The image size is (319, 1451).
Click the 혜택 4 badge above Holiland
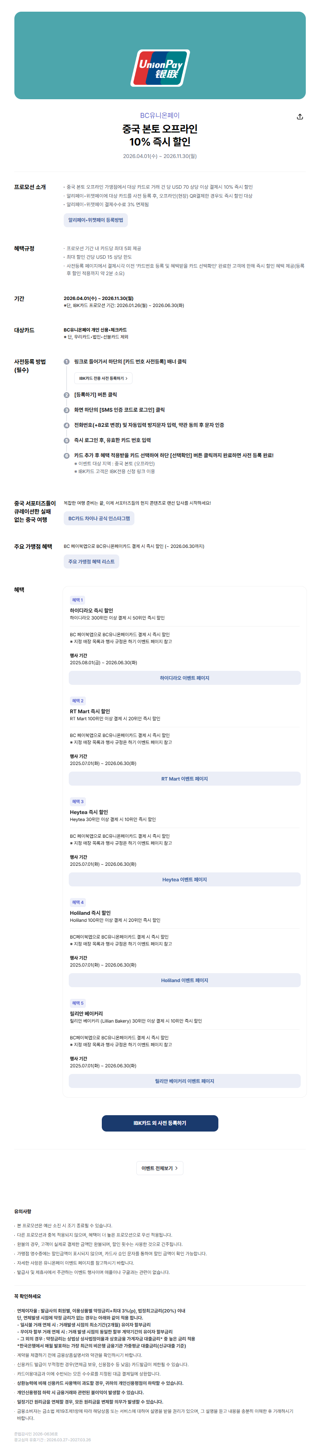click(78, 902)
